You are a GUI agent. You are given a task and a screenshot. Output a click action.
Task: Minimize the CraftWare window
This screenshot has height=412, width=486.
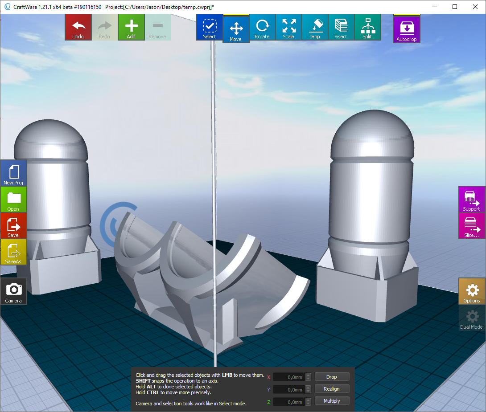[x=435, y=7]
